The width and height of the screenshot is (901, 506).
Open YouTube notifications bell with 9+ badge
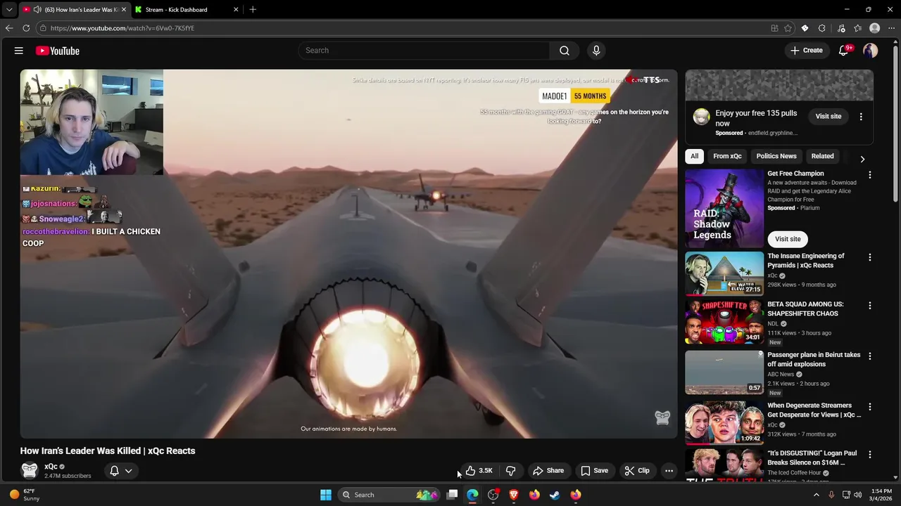click(x=844, y=51)
